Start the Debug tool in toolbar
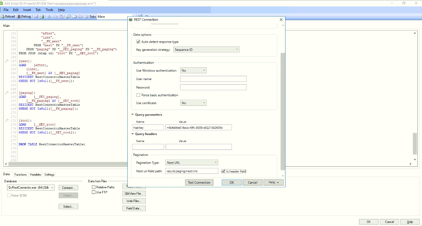Image resolution: width=422 pixels, height=226 pixels. 24,17
